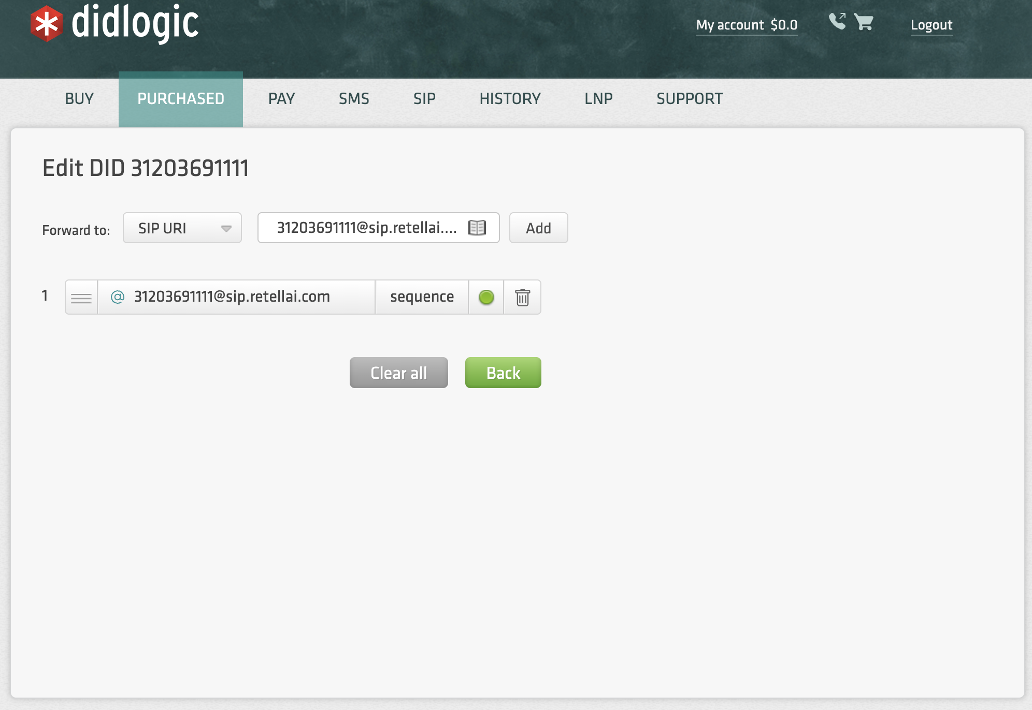Viewport: 1032px width, 710px height.
Task: Click the Logout link
Action: 931,25
